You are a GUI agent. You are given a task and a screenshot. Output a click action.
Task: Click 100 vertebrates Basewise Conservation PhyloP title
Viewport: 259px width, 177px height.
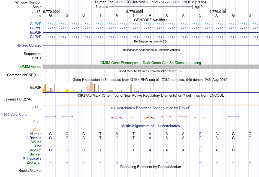[x=150, y=108]
